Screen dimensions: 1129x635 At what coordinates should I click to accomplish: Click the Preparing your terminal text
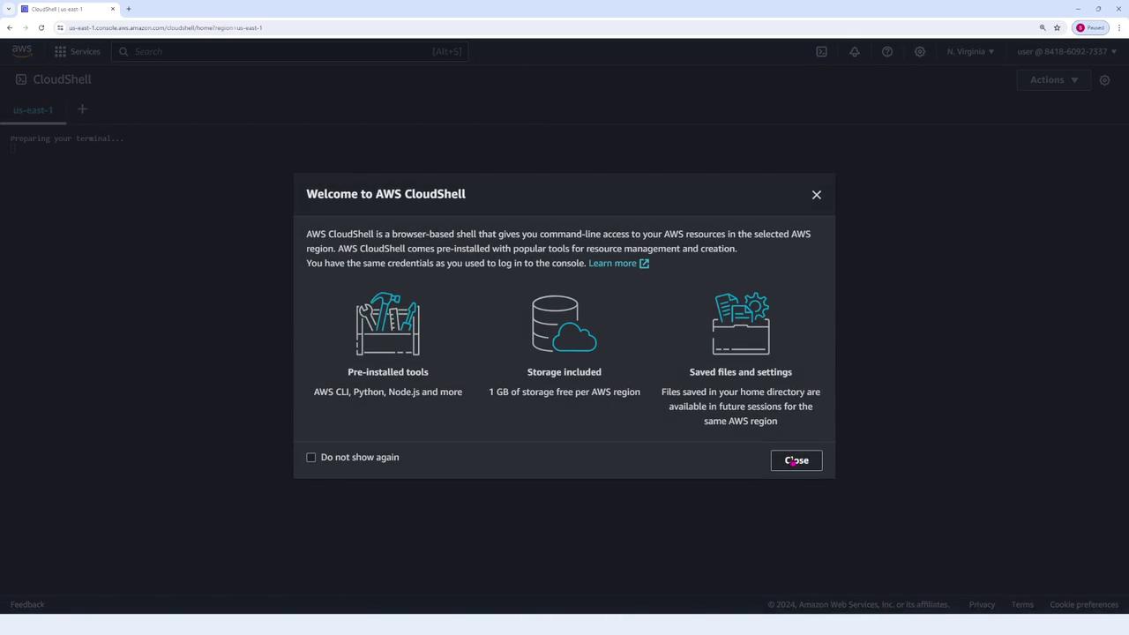point(67,138)
